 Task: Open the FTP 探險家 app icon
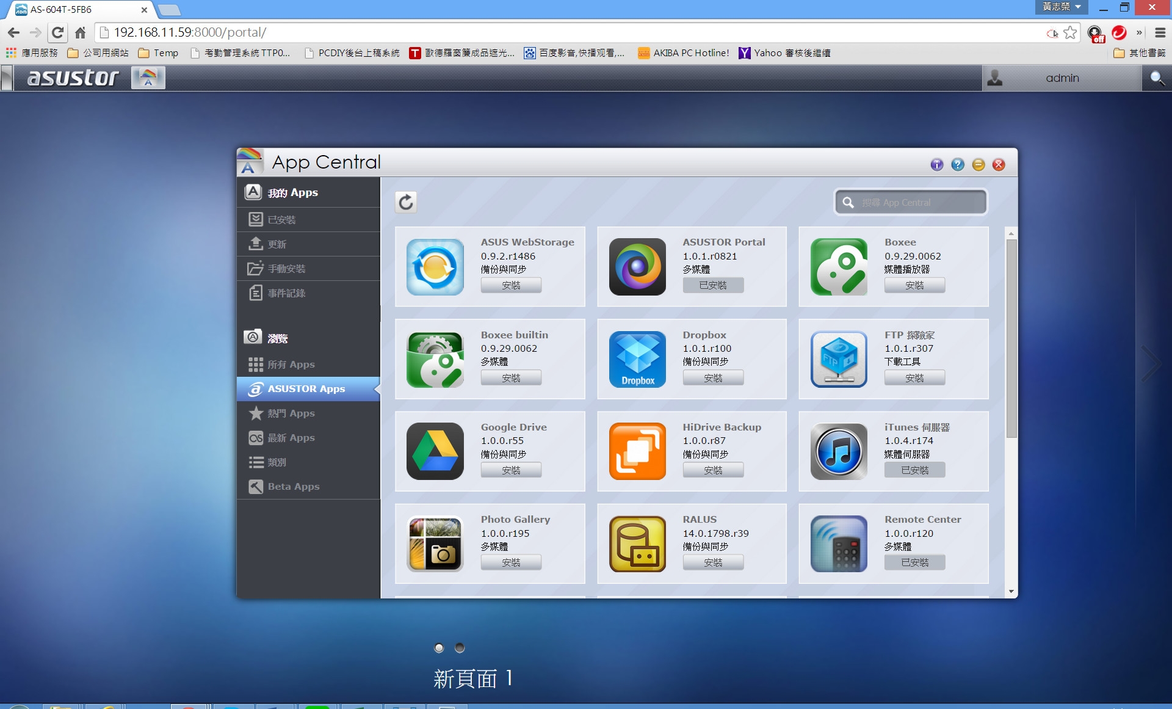839,360
